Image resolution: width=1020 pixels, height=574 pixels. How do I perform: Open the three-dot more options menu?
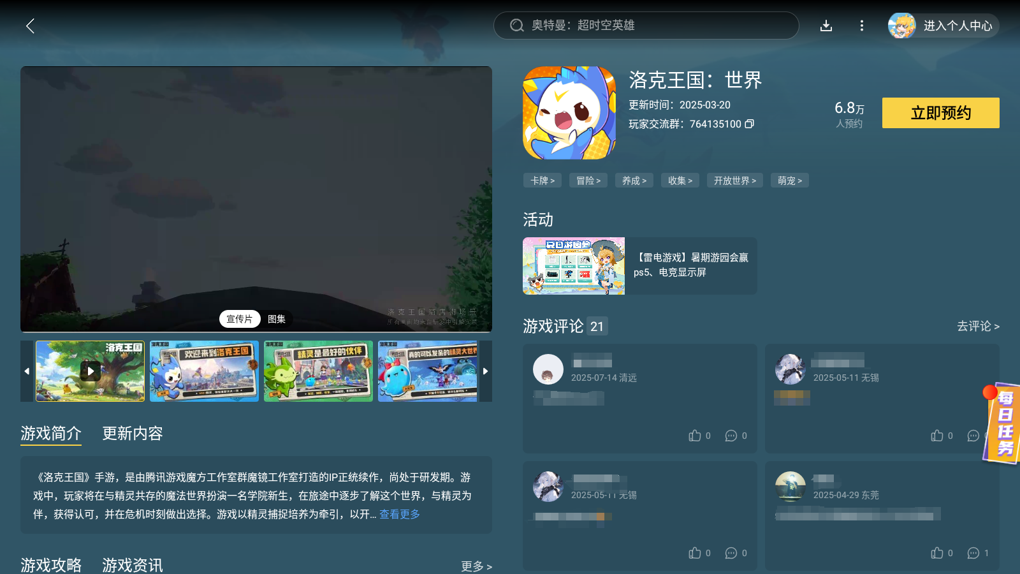tap(862, 26)
